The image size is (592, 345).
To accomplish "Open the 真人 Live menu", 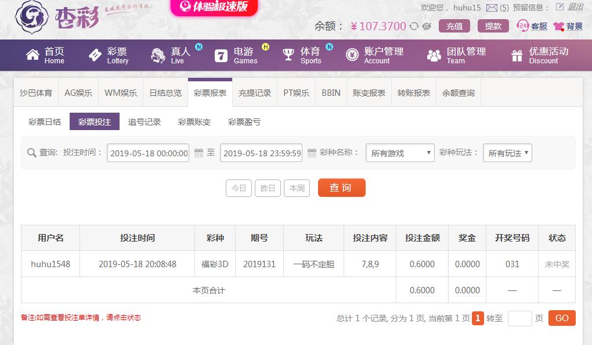I will [171, 56].
